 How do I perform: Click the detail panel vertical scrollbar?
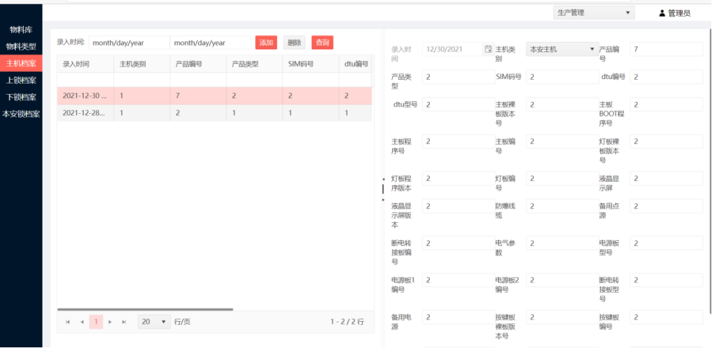[x=710, y=172]
